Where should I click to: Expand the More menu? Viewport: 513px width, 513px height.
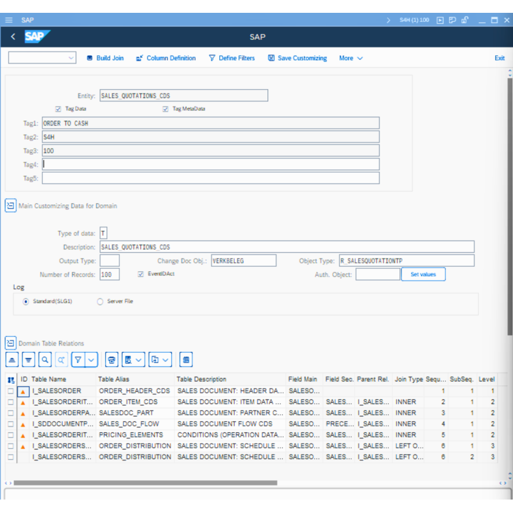351,58
